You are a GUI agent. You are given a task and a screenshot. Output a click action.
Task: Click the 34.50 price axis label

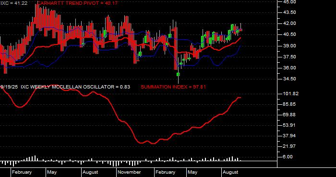tap(290, 79)
